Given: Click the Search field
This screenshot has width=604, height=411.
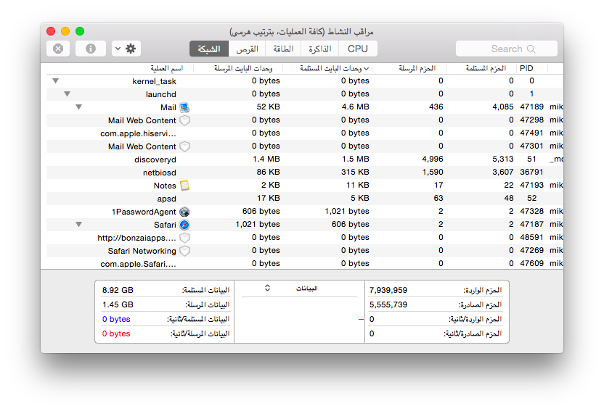Looking at the screenshot, I should coord(507,49).
